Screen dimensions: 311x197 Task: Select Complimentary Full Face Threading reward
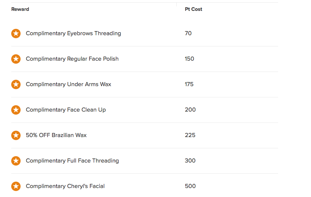pos(72,161)
